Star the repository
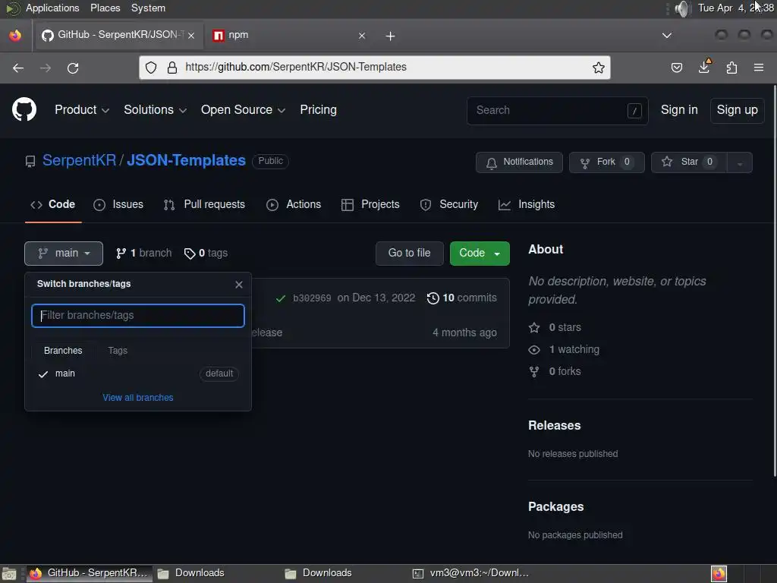 [689, 162]
